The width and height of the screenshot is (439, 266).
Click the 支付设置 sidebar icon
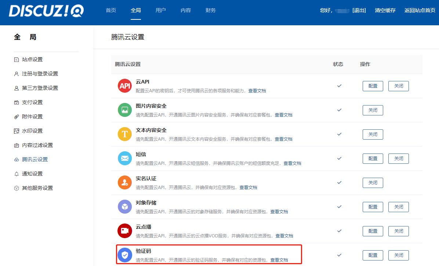click(x=17, y=103)
